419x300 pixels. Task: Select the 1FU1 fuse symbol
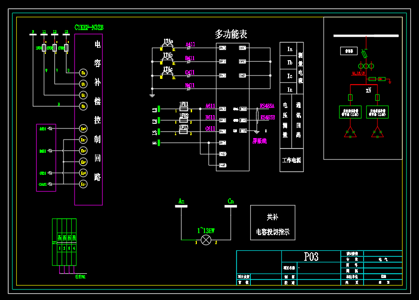tap(183, 109)
